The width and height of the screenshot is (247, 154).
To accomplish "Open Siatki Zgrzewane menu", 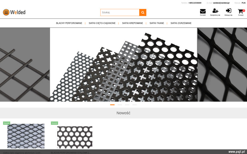I will pos(181,23).
